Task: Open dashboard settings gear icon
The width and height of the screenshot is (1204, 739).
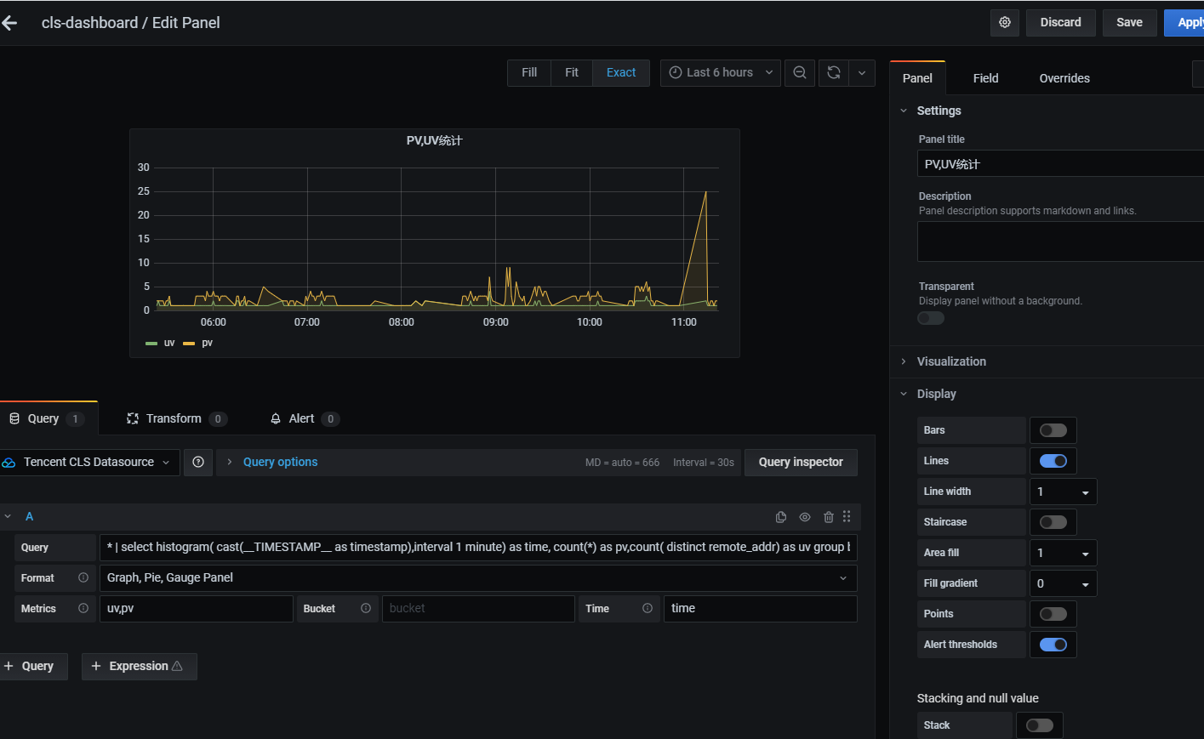Action: (x=1005, y=22)
